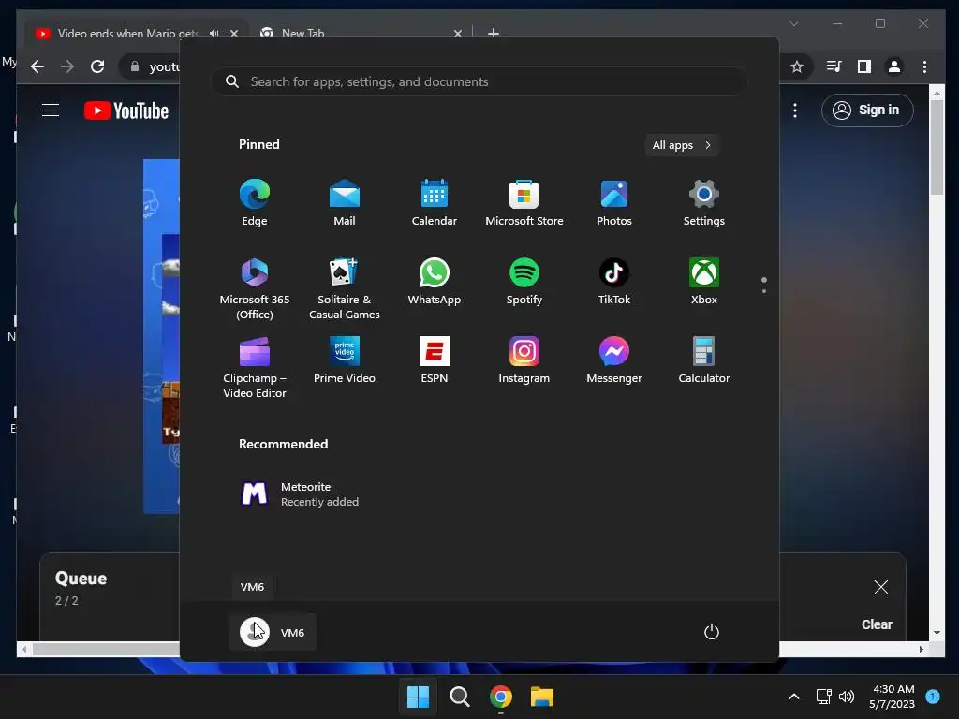Image resolution: width=959 pixels, height=719 pixels.
Task: Open taskbar Search icon
Action: point(459,697)
